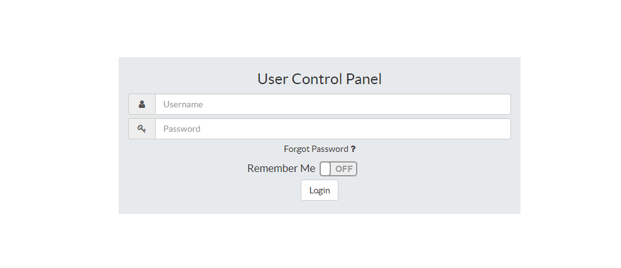Viewport: 621px width, 268px height.
Task: Click the white handle of the Remember Me switch
Action: point(325,169)
